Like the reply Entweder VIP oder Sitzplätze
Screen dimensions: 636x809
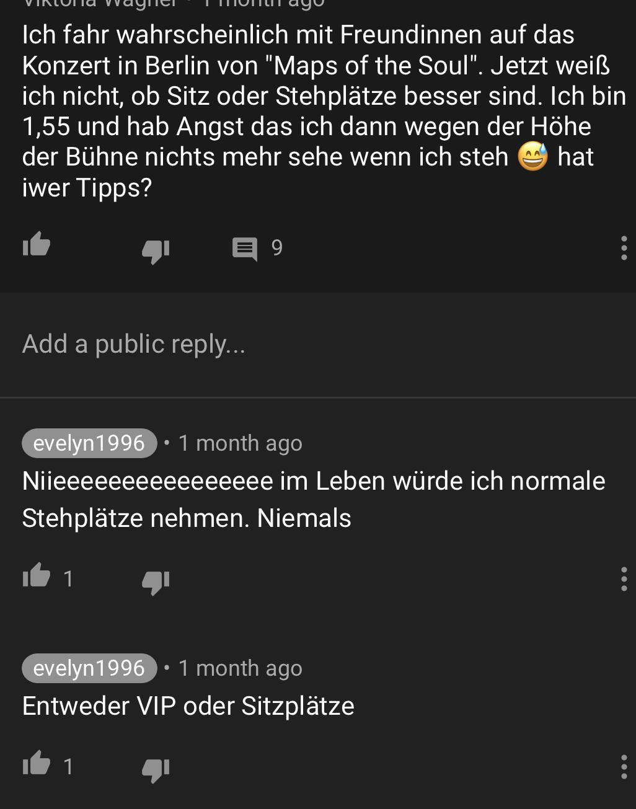tap(36, 764)
